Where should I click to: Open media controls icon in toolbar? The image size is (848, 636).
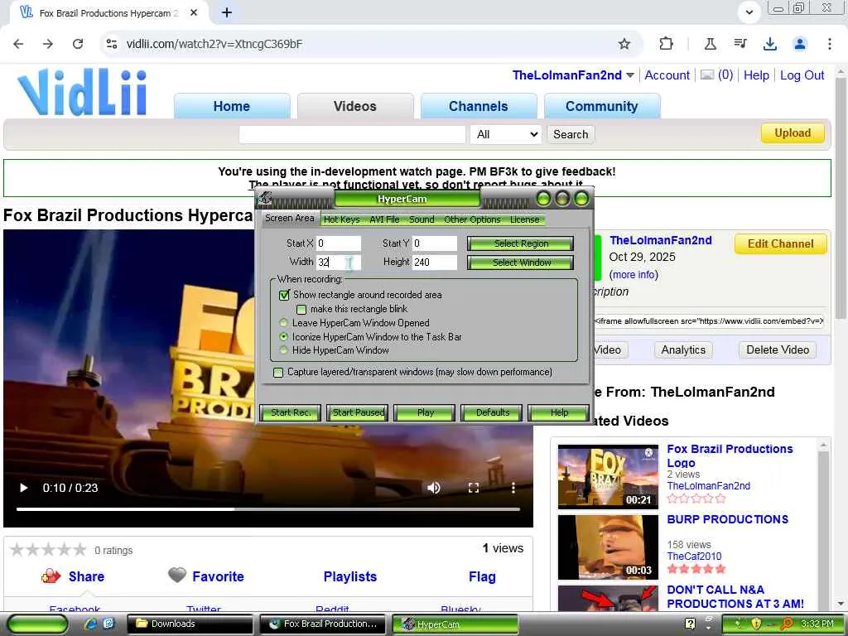coord(740,44)
